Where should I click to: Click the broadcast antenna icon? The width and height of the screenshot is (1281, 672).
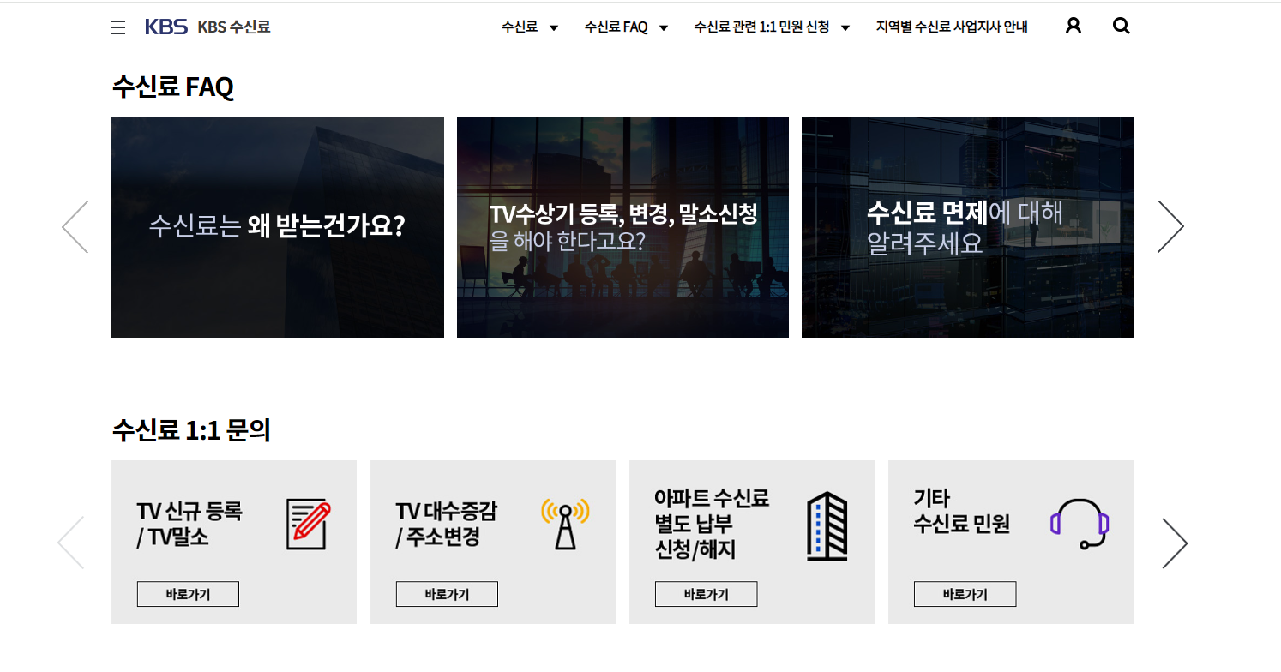point(565,524)
